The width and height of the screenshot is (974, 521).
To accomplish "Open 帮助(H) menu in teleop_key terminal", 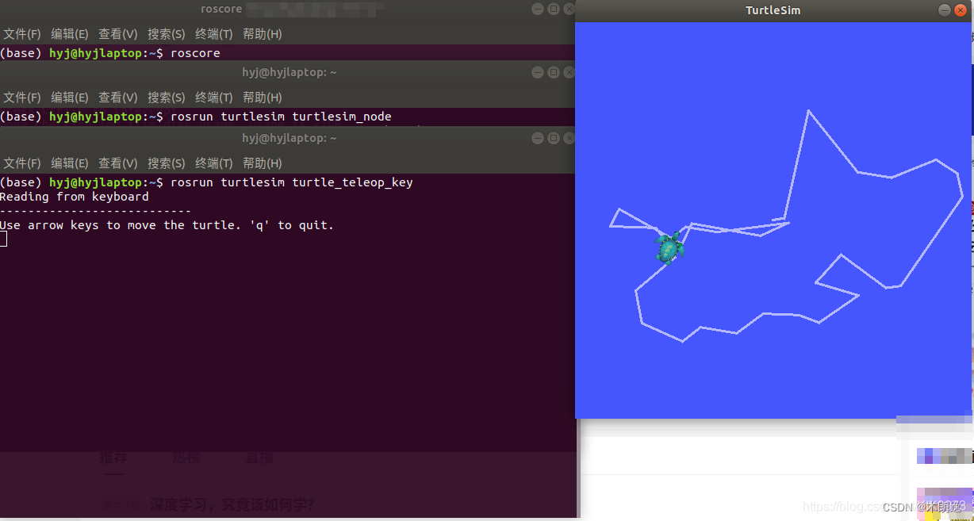I will point(263,163).
